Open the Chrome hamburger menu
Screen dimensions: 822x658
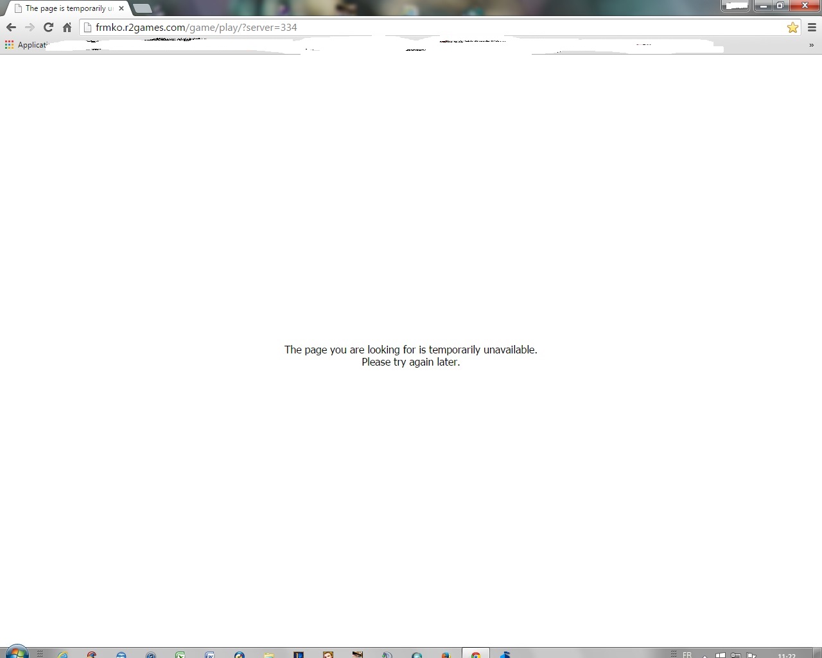pos(812,27)
